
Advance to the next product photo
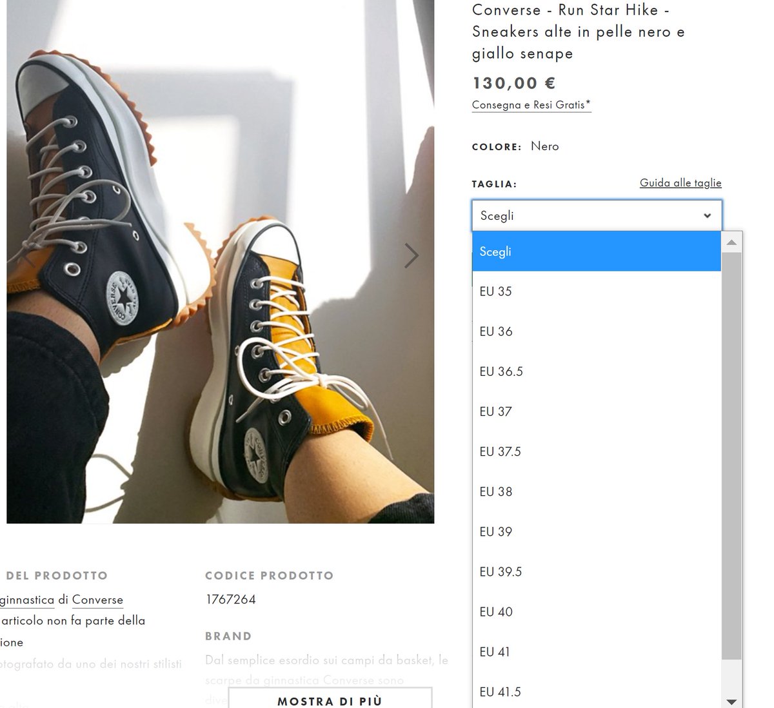click(x=412, y=255)
